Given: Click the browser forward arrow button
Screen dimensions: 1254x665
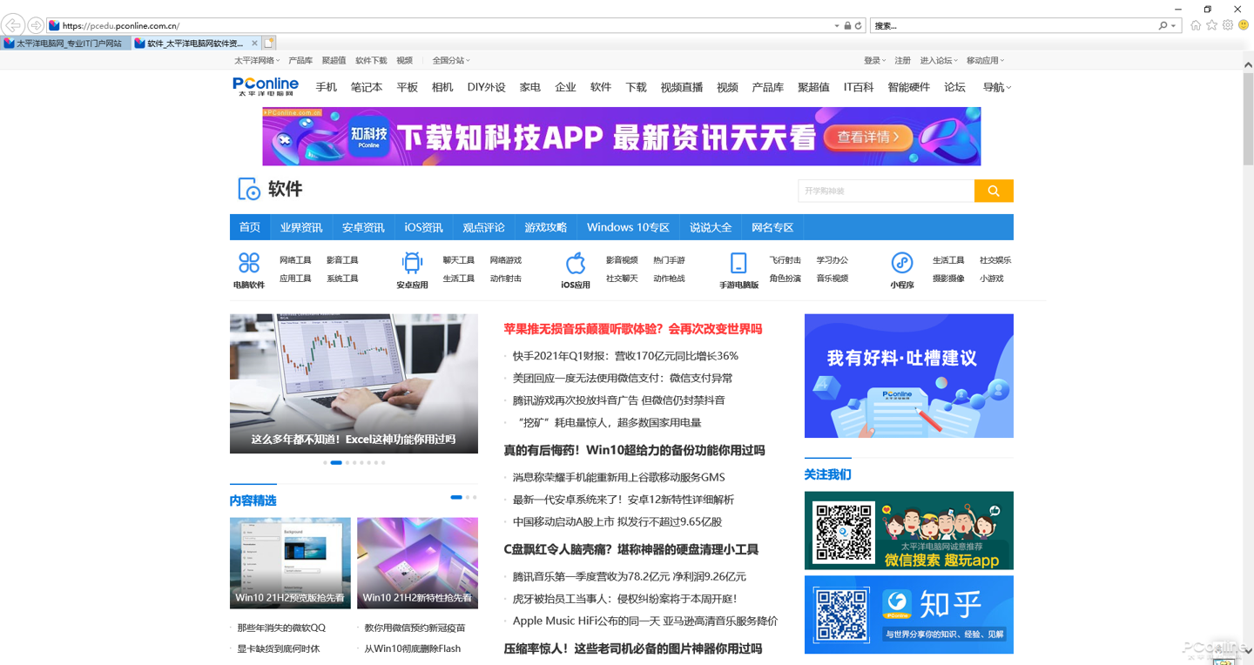Looking at the screenshot, I should [x=36, y=26].
